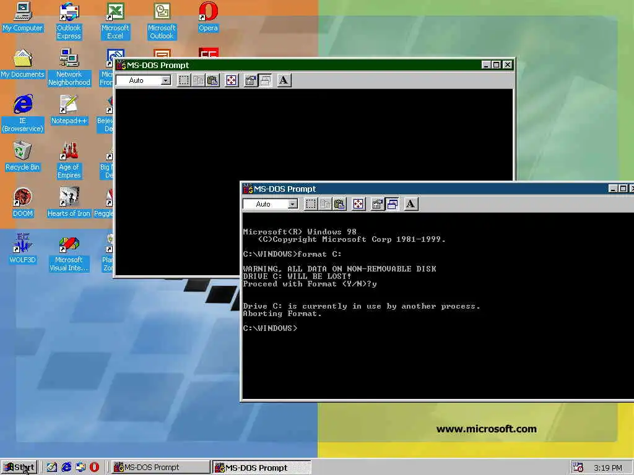Click Font 'A' icon in back MS-DOS Prompt
The height and width of the screenshot is (475, 634).
pyautogui.click(x=284, y=80)
